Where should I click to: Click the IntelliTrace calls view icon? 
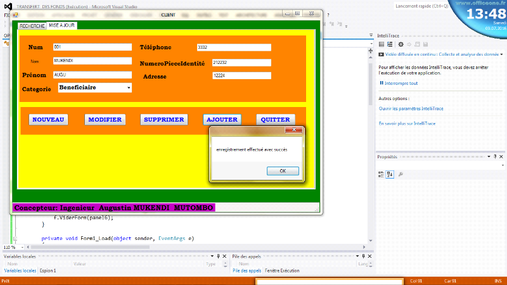(390, 44)
